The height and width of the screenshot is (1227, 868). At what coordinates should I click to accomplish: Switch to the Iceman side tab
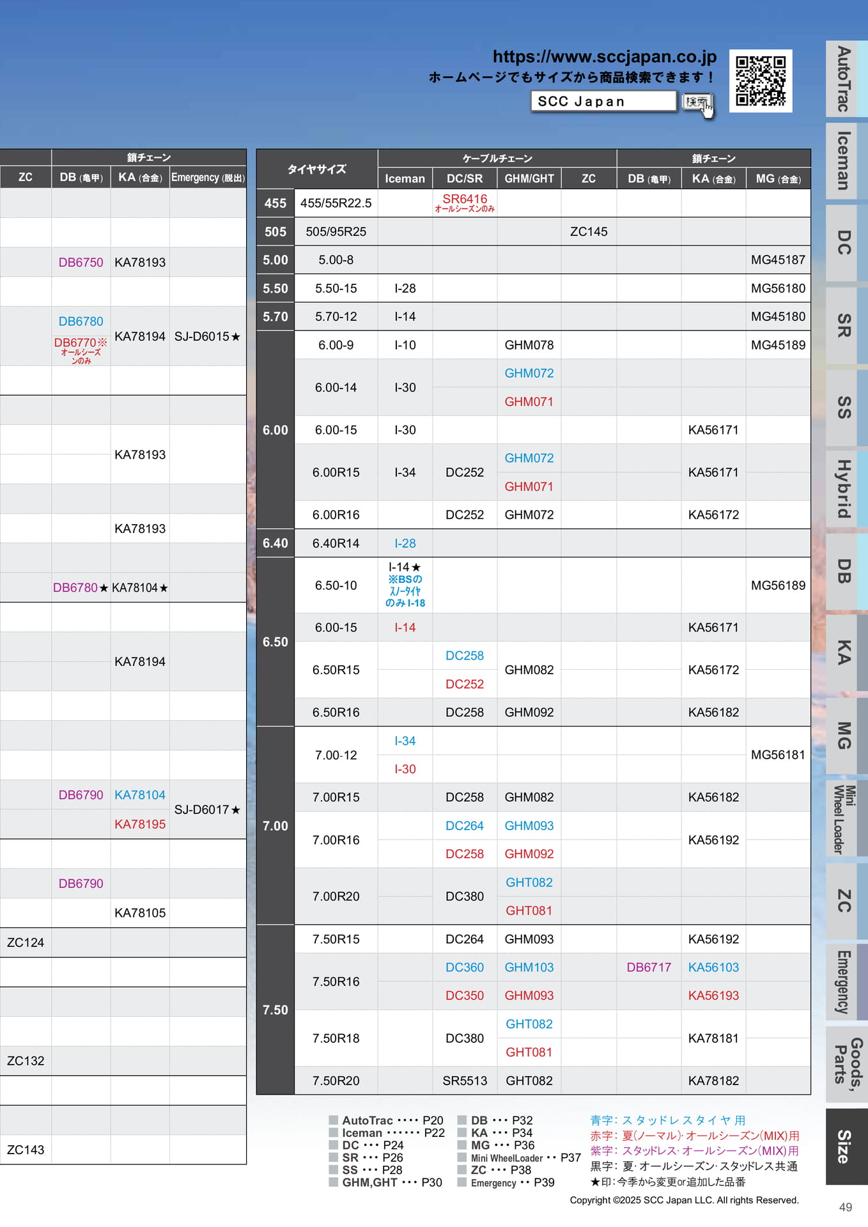coord(846,161)
